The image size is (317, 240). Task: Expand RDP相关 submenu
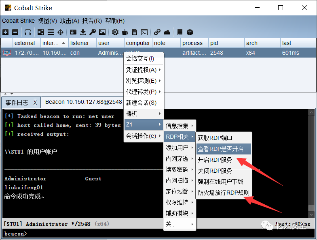(x=180, y=137)
